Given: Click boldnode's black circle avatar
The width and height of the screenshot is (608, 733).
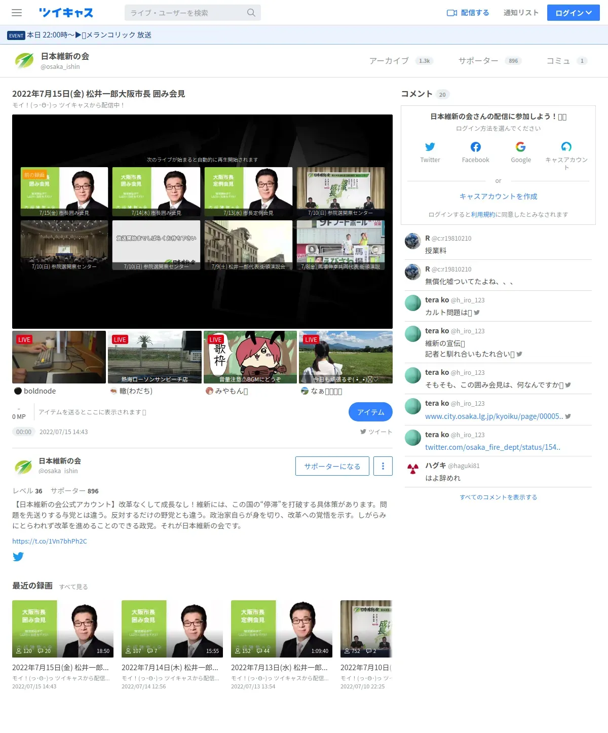Looking at the screenshot, I should coord(18,391).
